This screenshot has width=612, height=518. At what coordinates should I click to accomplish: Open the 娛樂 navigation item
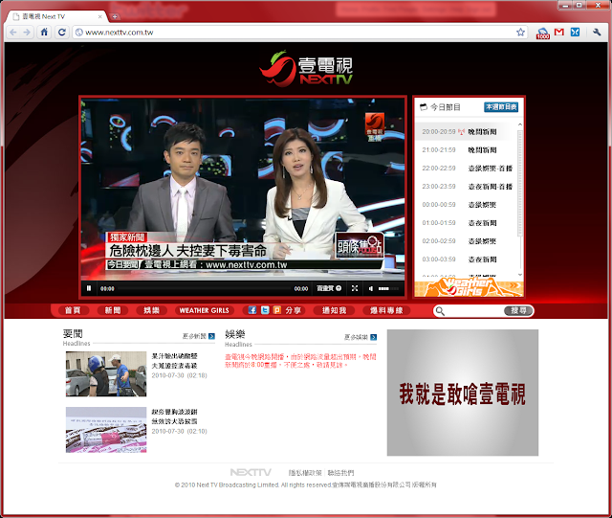tap(151, 310)
